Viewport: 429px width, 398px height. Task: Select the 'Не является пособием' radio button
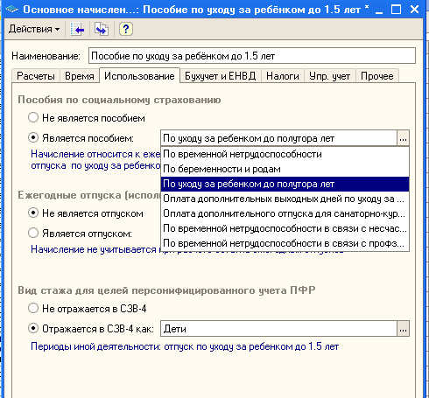point(33,118)
